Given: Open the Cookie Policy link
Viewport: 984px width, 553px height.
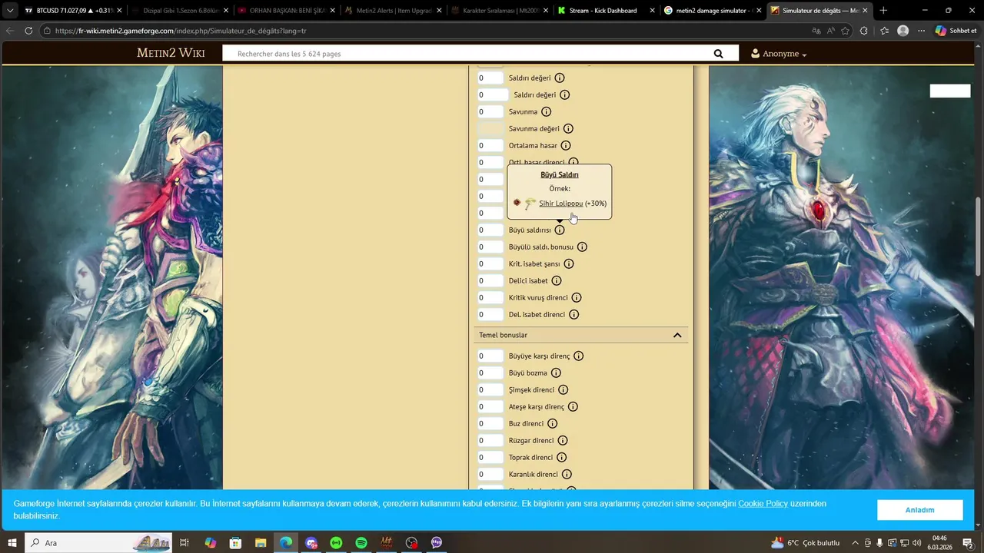Looking at the screenshot, I should [763, 504].
